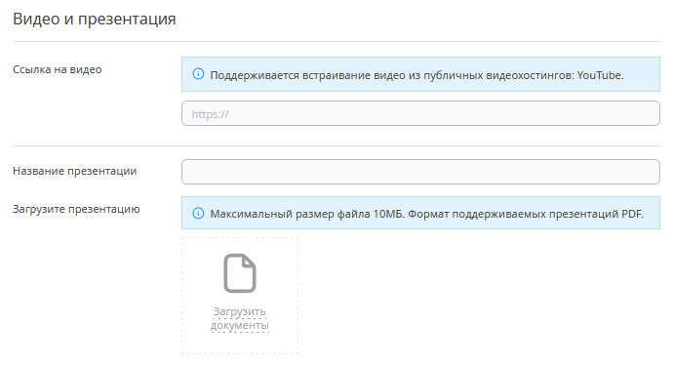
Task: Click the word YouTube in the notice
Action: [599, 75]
